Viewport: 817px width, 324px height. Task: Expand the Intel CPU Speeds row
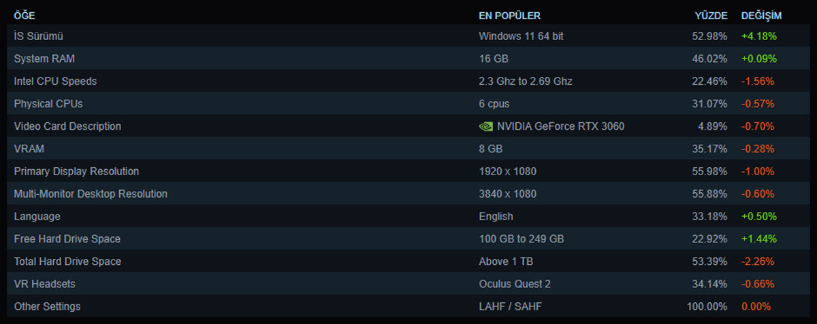point(408,81)
